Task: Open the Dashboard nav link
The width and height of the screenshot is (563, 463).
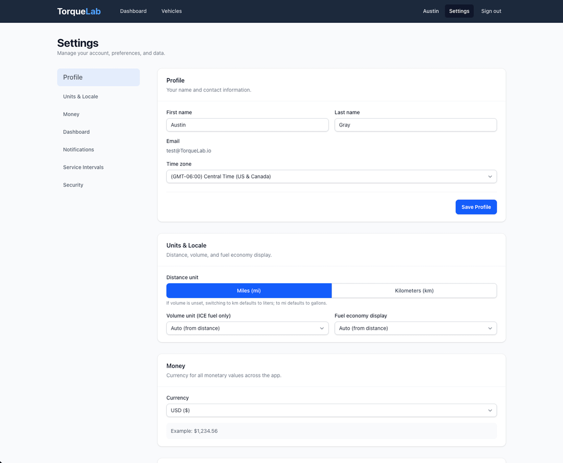Action: (x=133, y=11)
